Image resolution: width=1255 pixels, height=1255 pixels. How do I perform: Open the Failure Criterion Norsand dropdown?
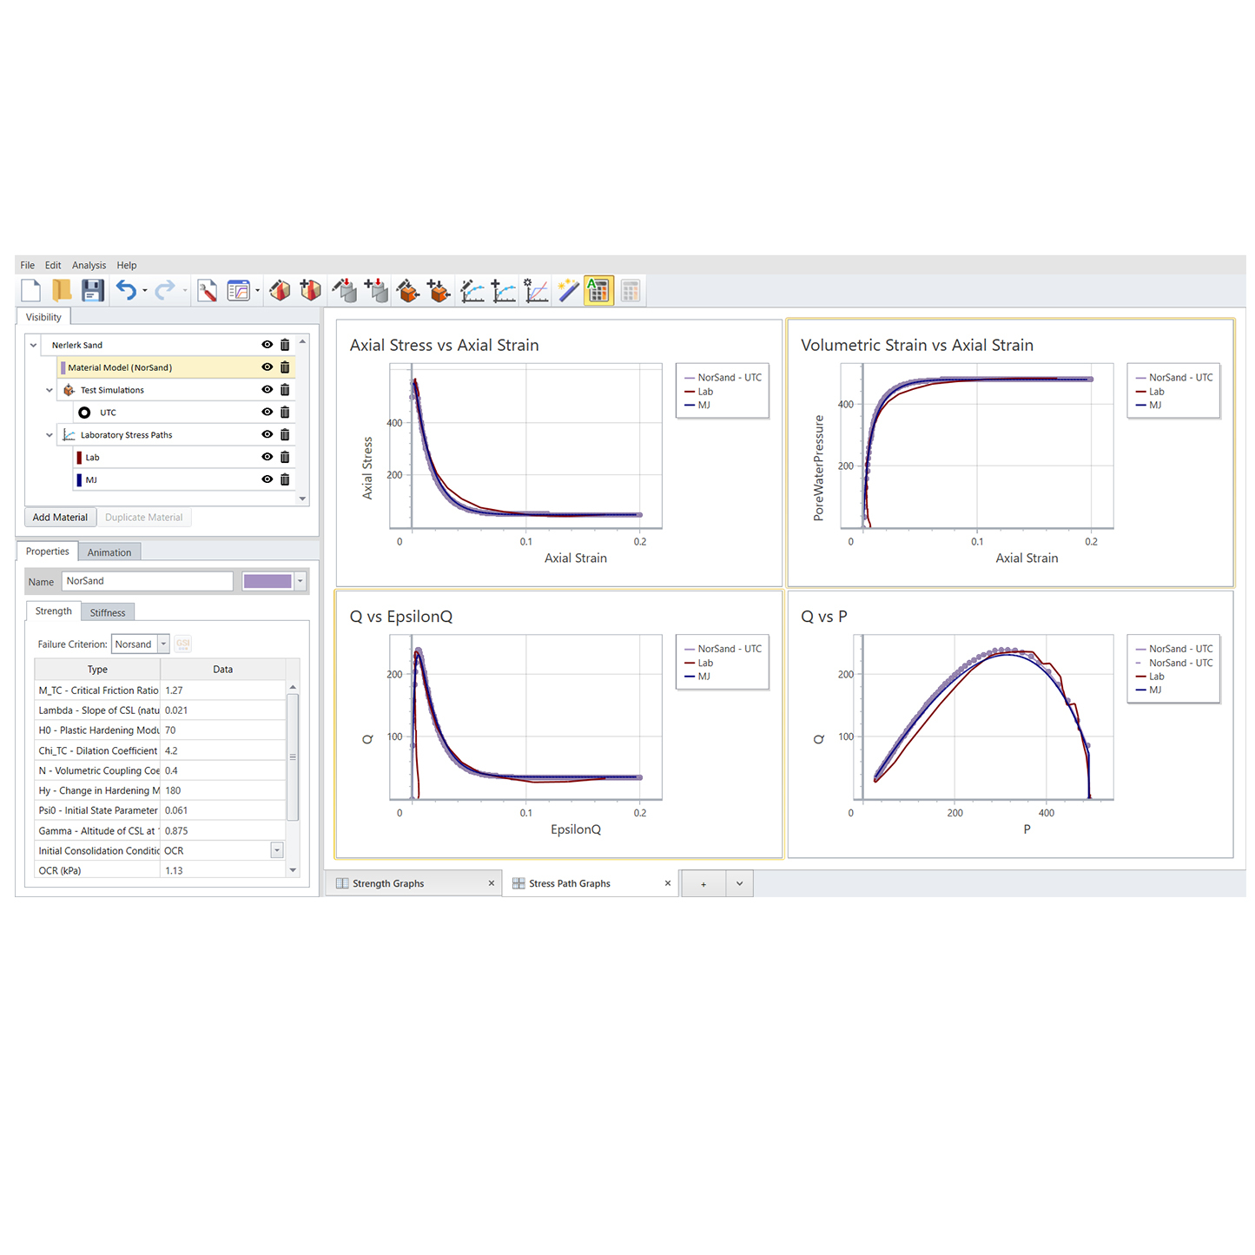point(163,644)
